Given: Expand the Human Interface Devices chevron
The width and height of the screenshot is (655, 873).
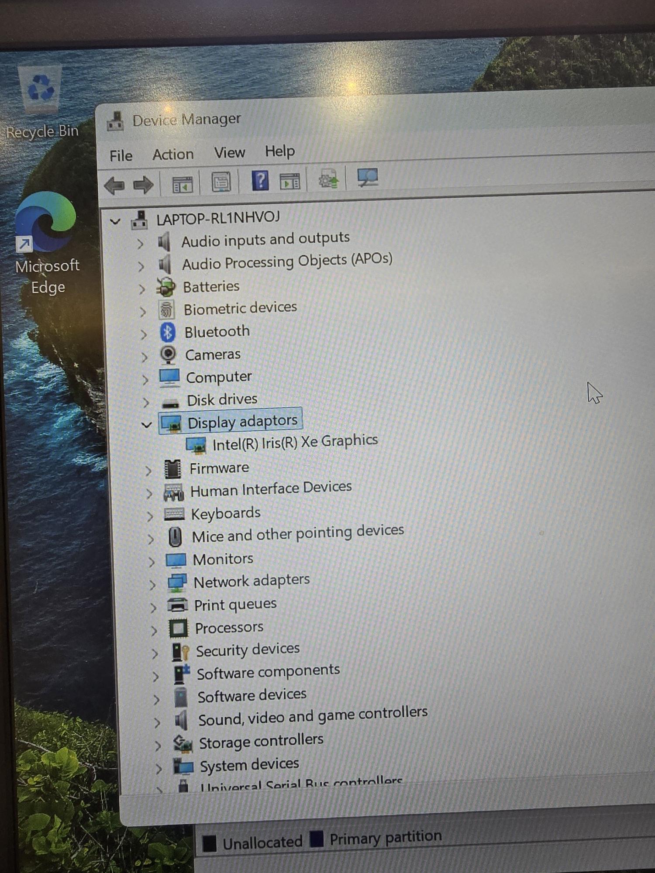Looking at the screenshot, I should tap(149, 494).
